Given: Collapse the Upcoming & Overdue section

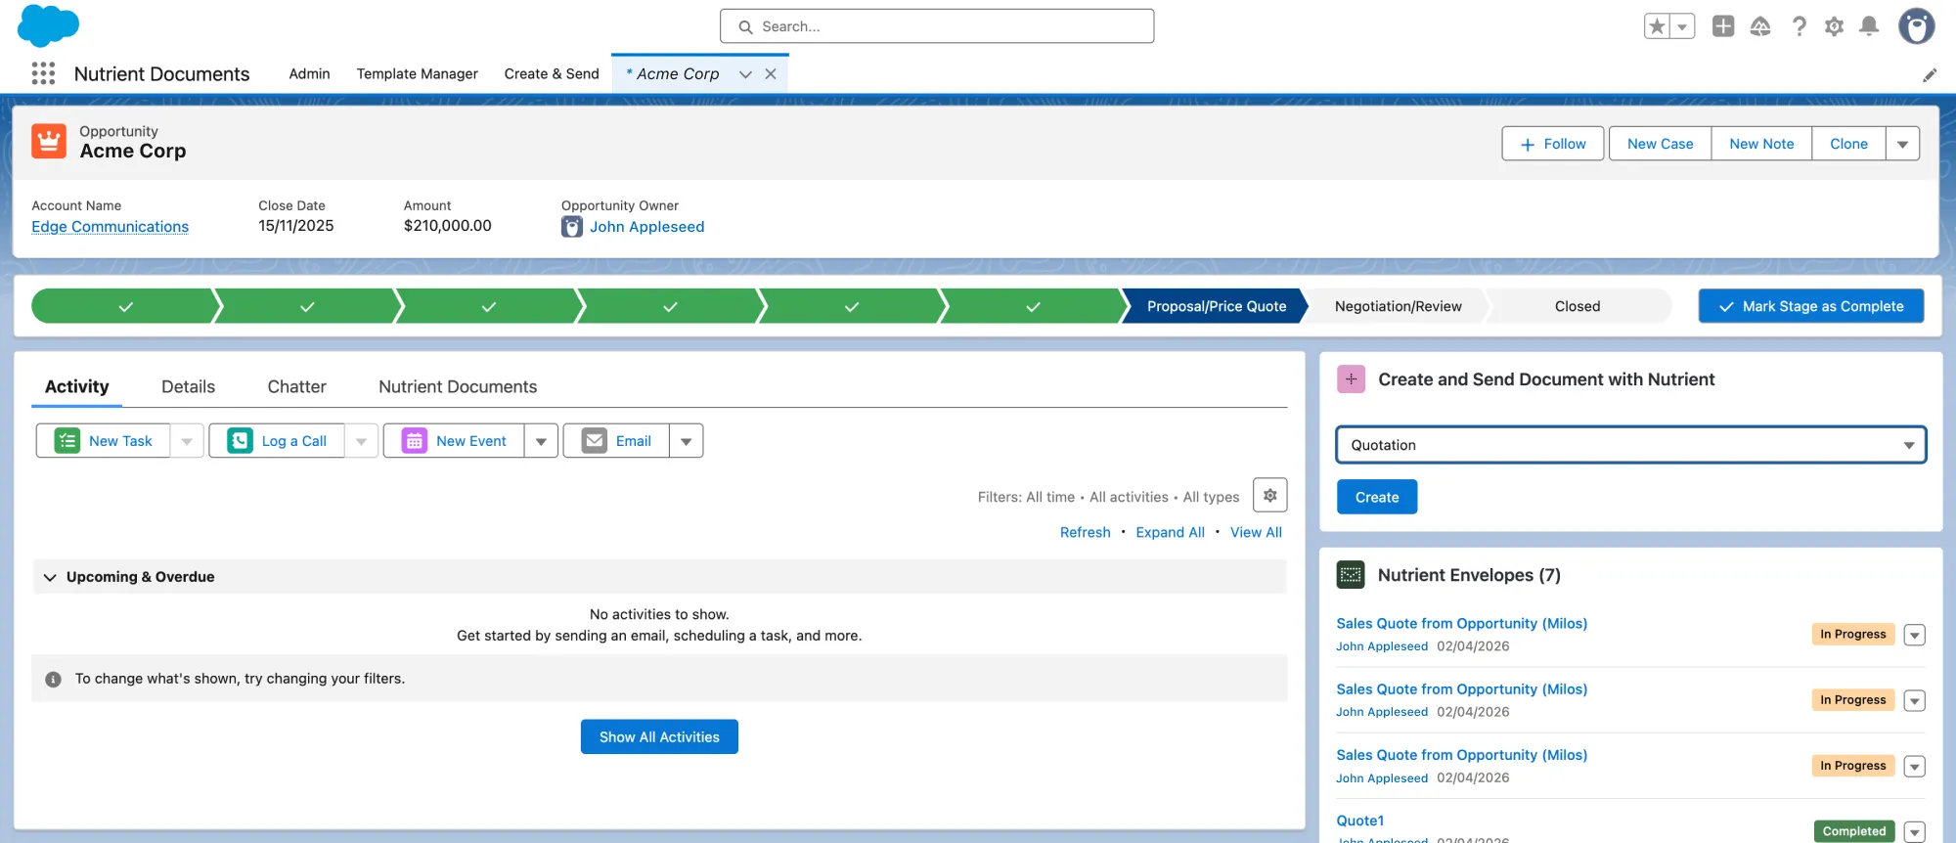Looking at the screenshot, I should click(x=50, y=577).
